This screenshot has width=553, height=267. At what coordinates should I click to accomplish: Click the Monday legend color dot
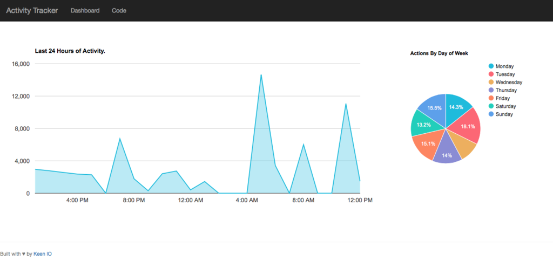tap(491, 66)
